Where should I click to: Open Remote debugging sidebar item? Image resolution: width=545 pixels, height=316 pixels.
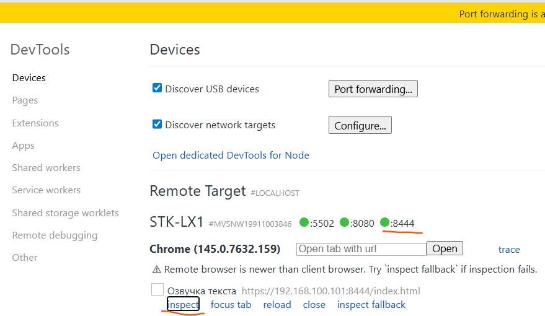point(55,235)
